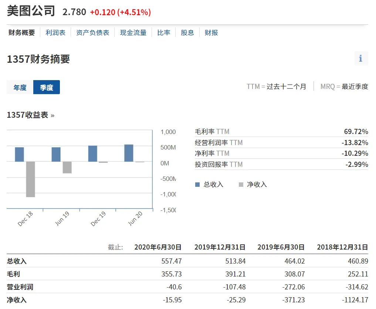Click the 2018年12月31日 column header
This screenshot has width=376, height=309.
coord(342,247)
